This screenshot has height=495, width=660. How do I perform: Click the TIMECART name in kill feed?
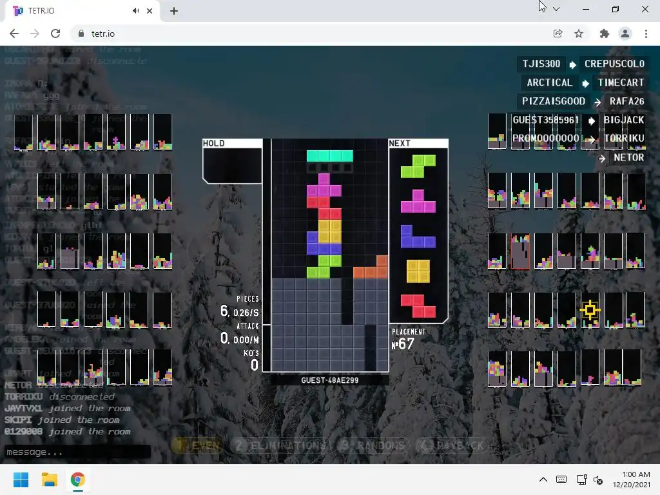pyautogui.click(x=621, y=82)
